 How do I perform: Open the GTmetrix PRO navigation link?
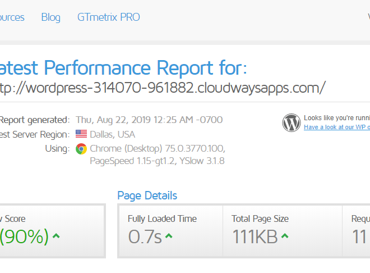109,17
